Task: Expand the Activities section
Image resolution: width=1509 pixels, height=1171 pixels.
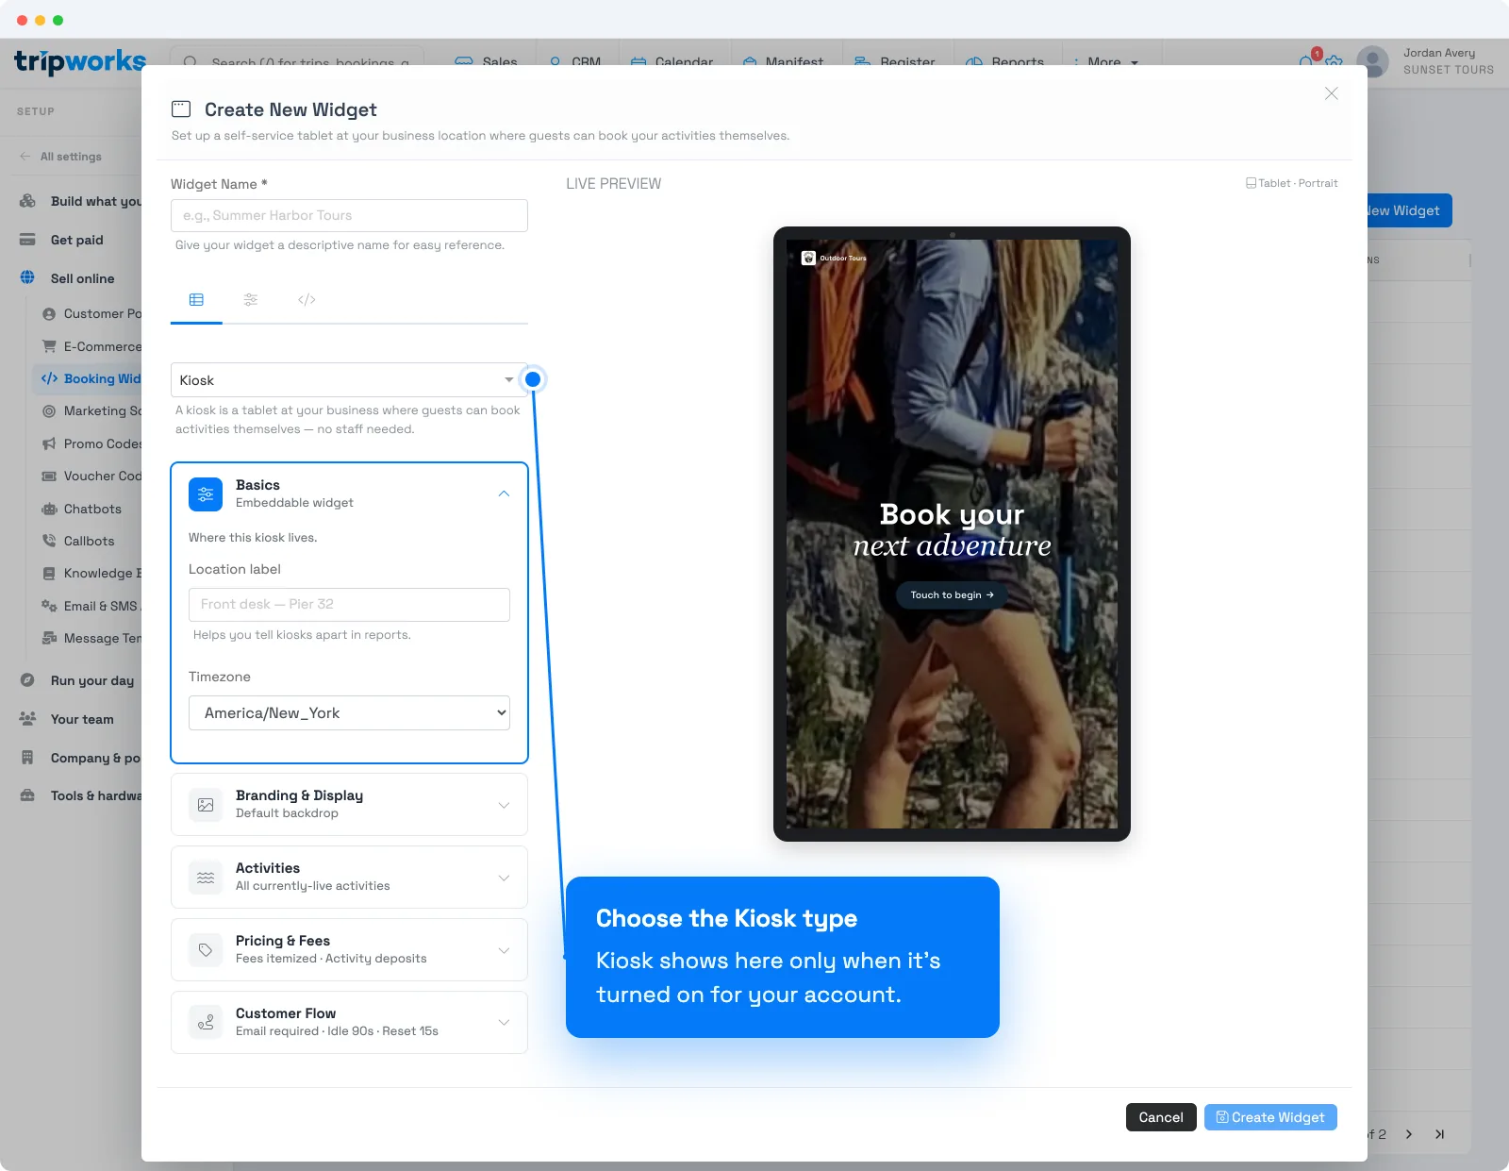Action: [504, 878]
